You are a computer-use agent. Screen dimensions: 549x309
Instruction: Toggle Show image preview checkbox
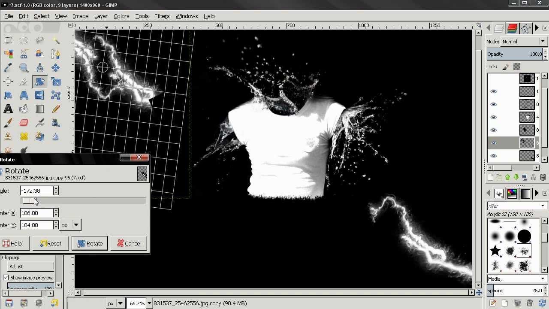[6, 278]
